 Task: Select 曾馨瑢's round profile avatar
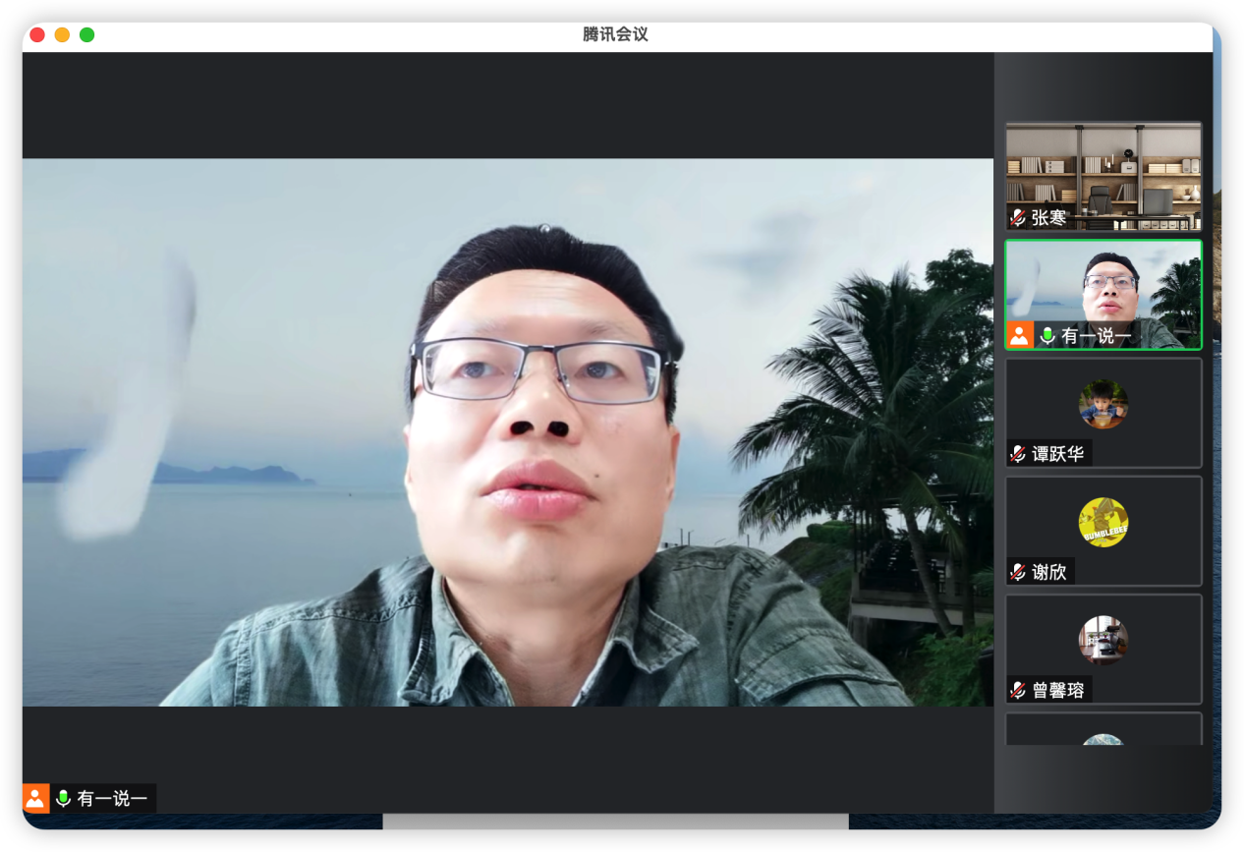pos(1103,640)
